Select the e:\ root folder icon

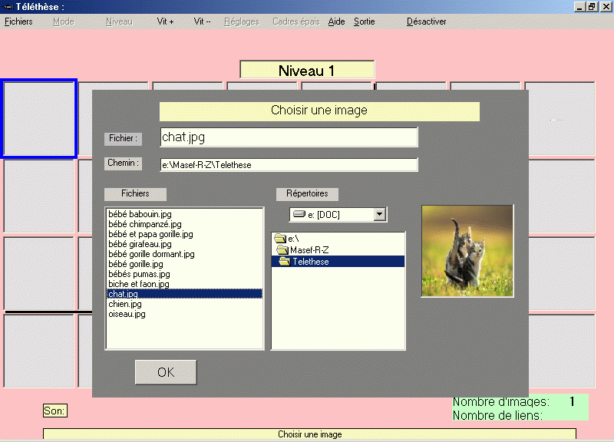click(279, 239)
